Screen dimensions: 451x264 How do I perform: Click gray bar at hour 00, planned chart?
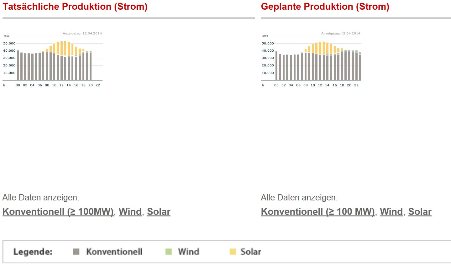[x=276, y=66]
